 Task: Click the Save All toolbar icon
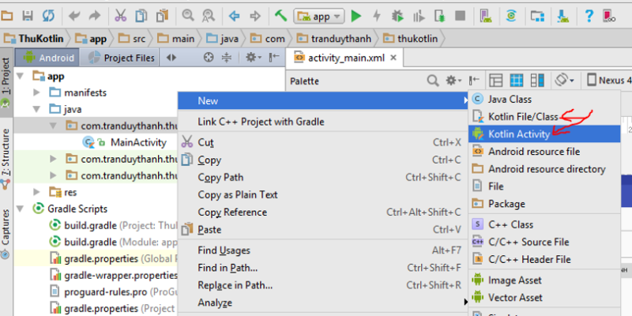tap(28, 15)
